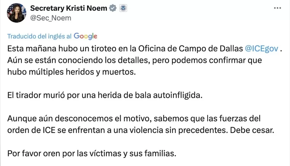Click the Google logo in translation notice
The image size is (290, 166).
pos(85,36)
